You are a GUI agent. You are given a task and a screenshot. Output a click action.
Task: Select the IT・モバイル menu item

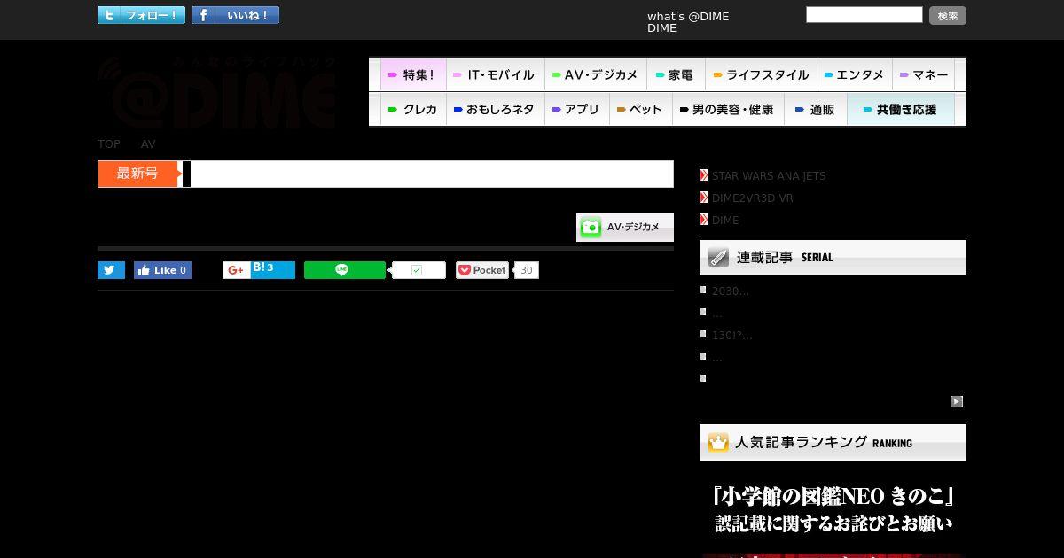pyautogui.click(x=495, y=75)
